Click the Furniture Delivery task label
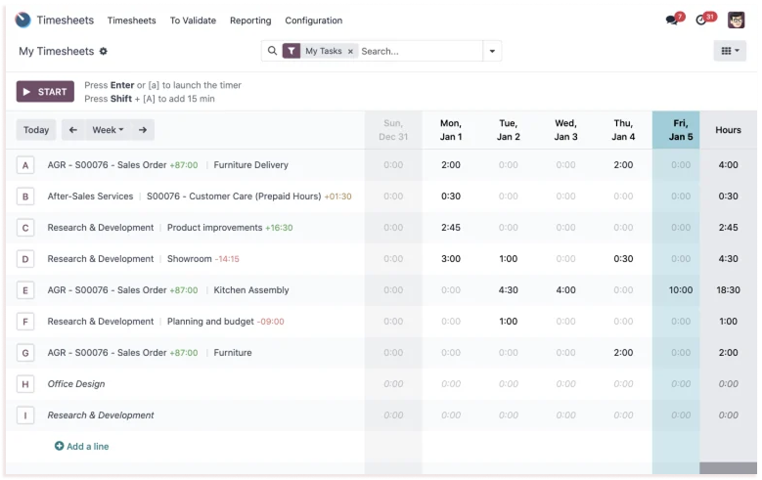 coord(250,164)
